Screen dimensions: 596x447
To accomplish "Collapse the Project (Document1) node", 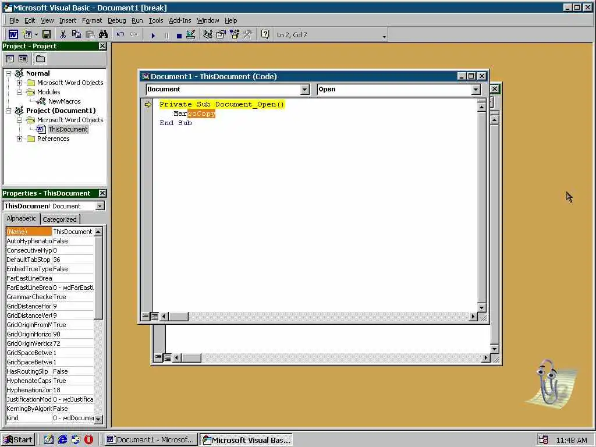I will pos(8,111).
